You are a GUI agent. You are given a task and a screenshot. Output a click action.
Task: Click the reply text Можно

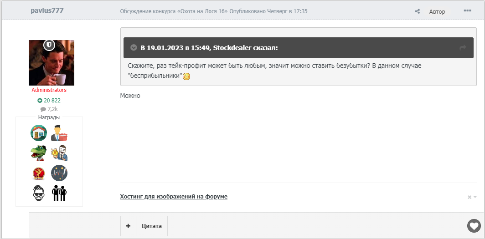130,96
